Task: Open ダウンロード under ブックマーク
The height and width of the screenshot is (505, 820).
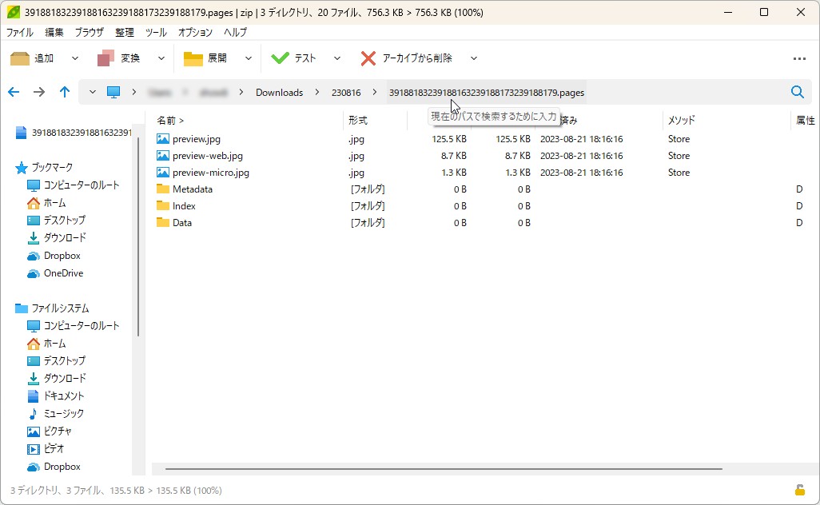Action: [x=56, y=238]
